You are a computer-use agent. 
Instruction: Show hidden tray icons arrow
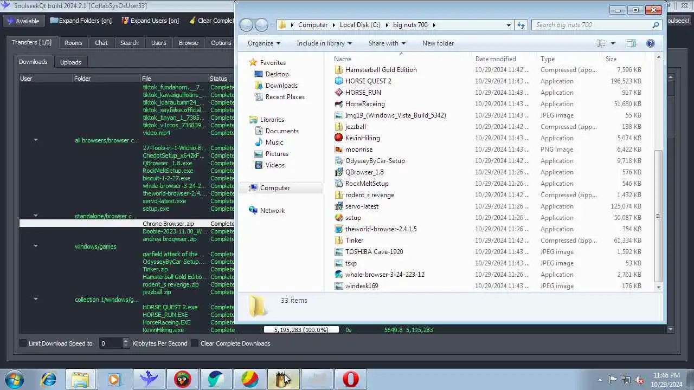600,380
